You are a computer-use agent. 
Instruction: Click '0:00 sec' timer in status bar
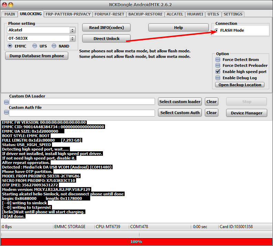[200, 227]
